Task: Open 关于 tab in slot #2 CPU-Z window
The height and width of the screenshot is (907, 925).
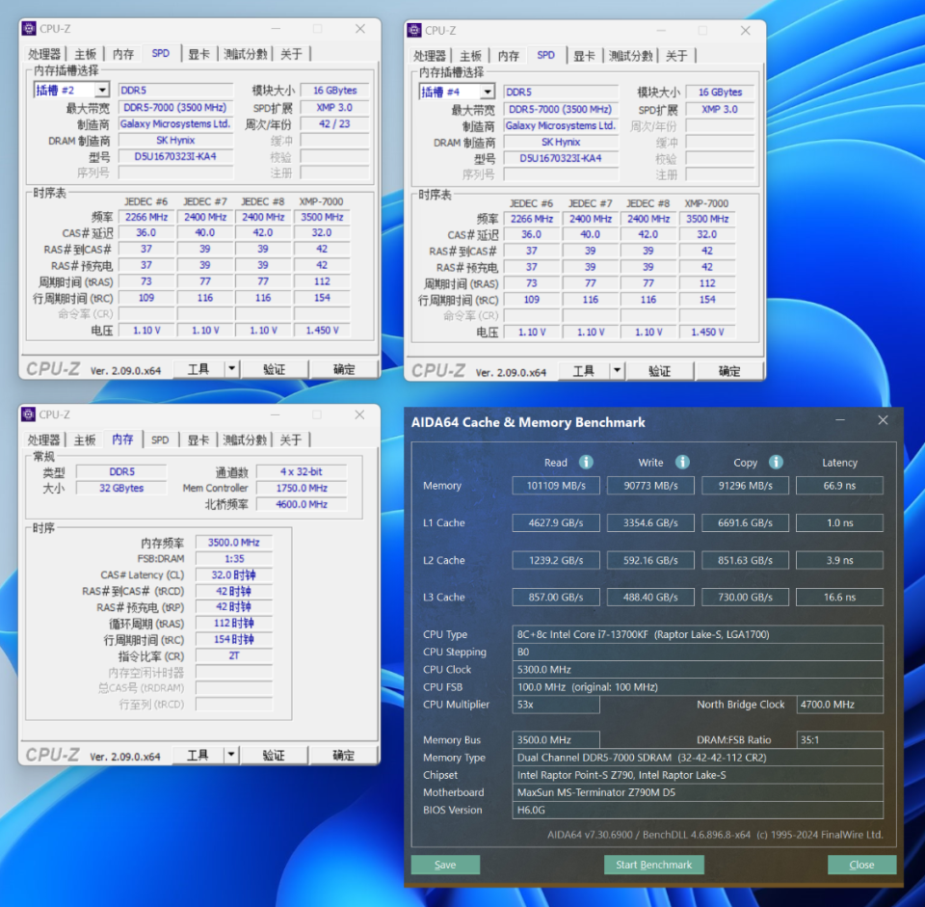Action: pos(291,54)
